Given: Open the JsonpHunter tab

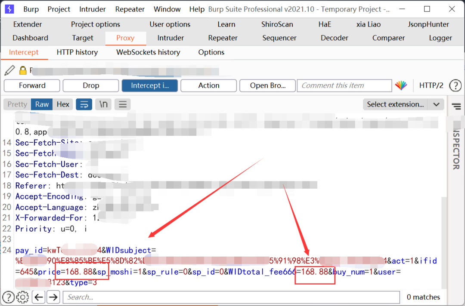Looking at the screenshot, I should [x=428, y=24].
